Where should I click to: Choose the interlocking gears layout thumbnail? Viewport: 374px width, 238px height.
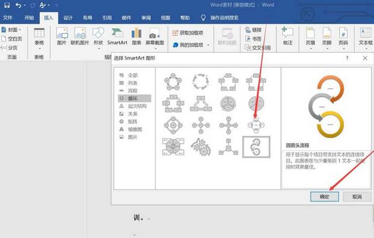201,147
